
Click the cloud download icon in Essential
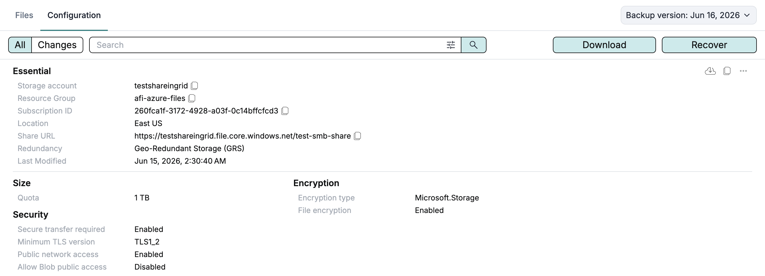pos(710,71)
